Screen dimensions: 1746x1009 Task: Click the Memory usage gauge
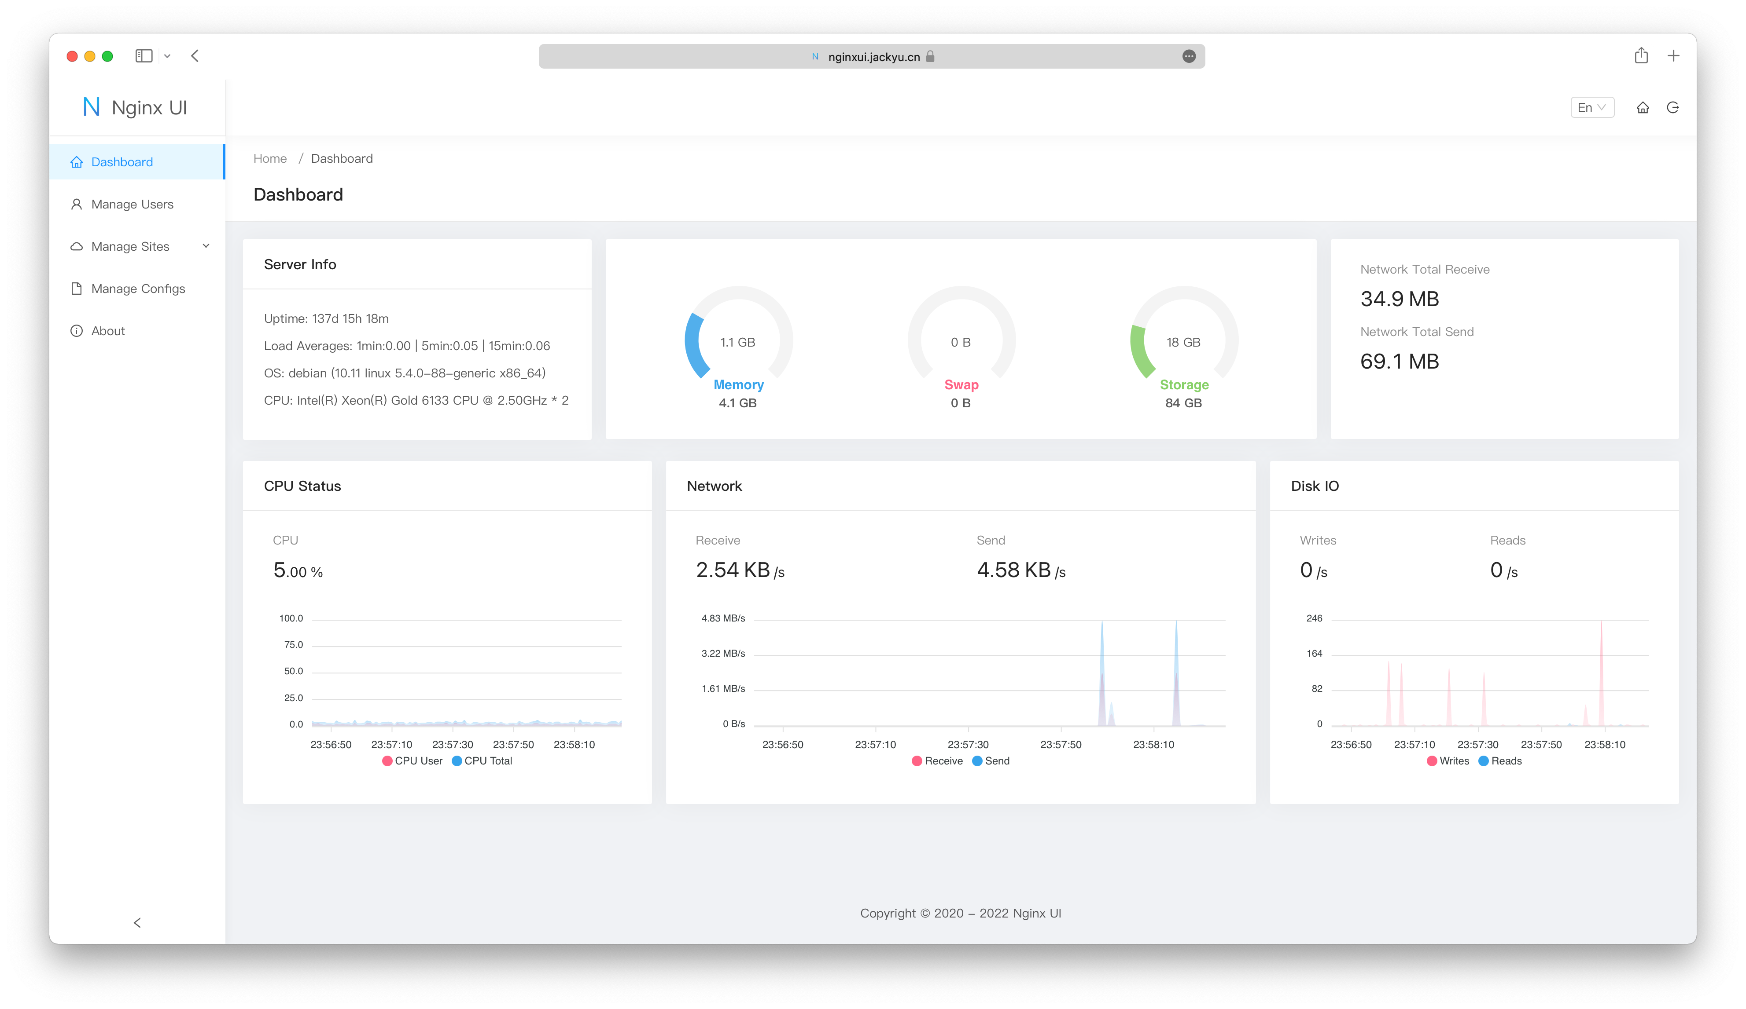pyautogui.click(x=738, y=341)
